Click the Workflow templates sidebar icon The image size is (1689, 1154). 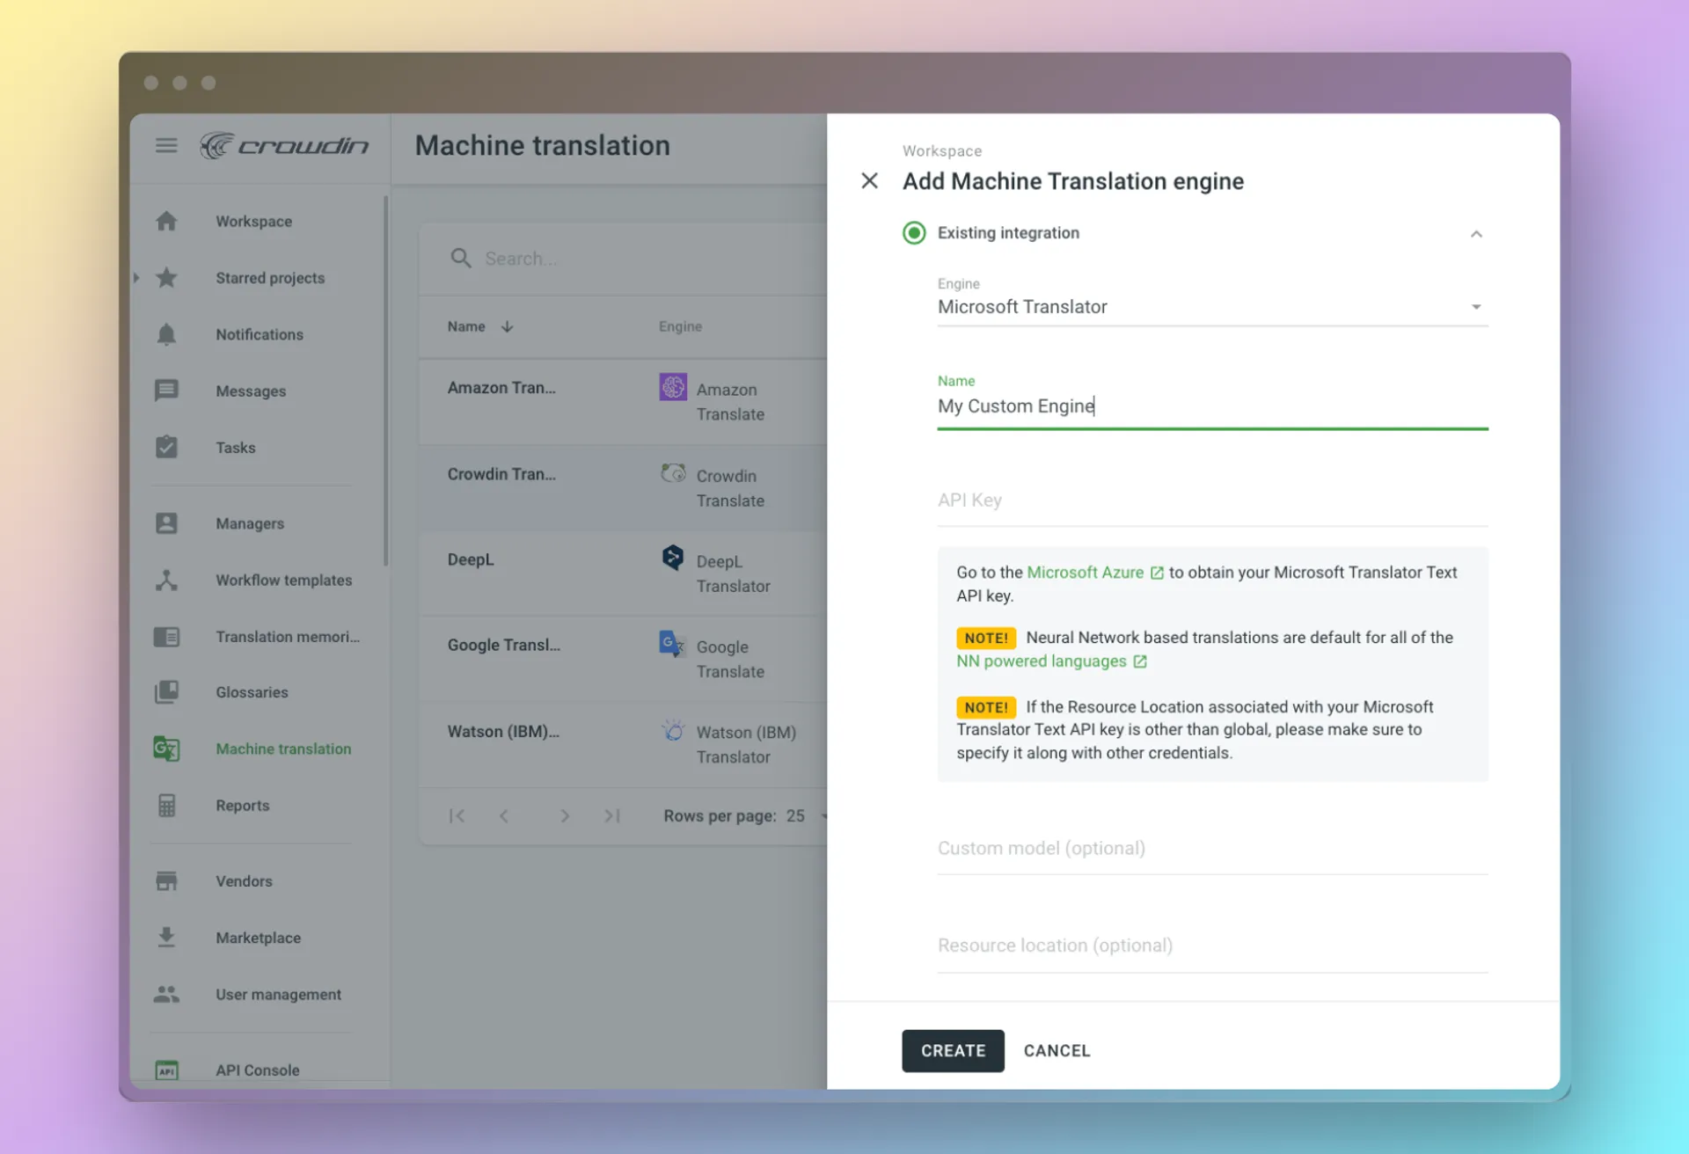165,579
